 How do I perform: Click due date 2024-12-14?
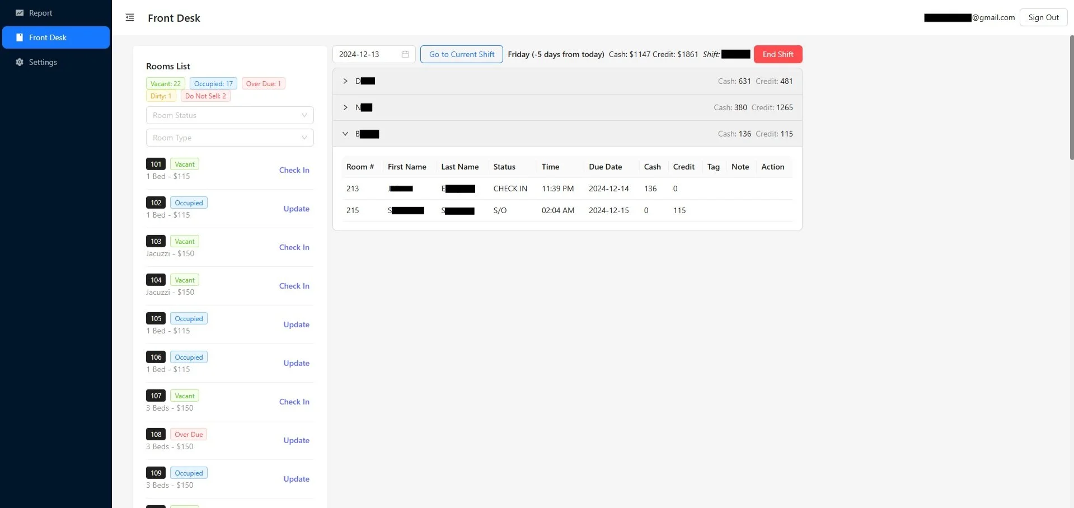(x=609, y=189)
